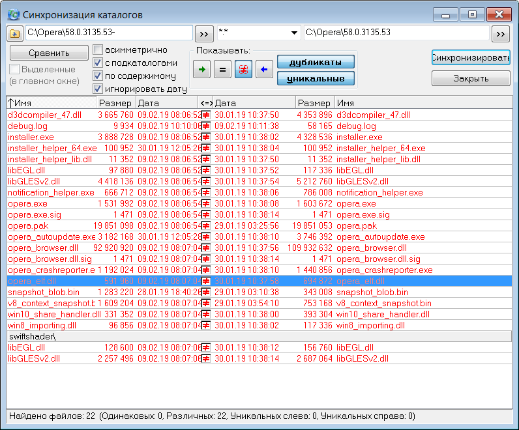This screenshot has height=430, width=519.
Task: Click the not-equal sync icon for installer.exe
Action: point(206,137)
